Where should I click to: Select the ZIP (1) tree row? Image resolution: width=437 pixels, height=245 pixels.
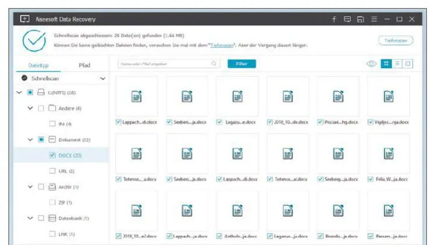pyautogui.click(x=61, y=202)
